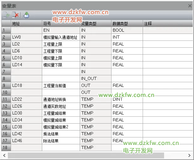The width and height of the screenshot is (194, 160).
Task: Click the INT data type cell for LW0
Action: tap(127, 37)
